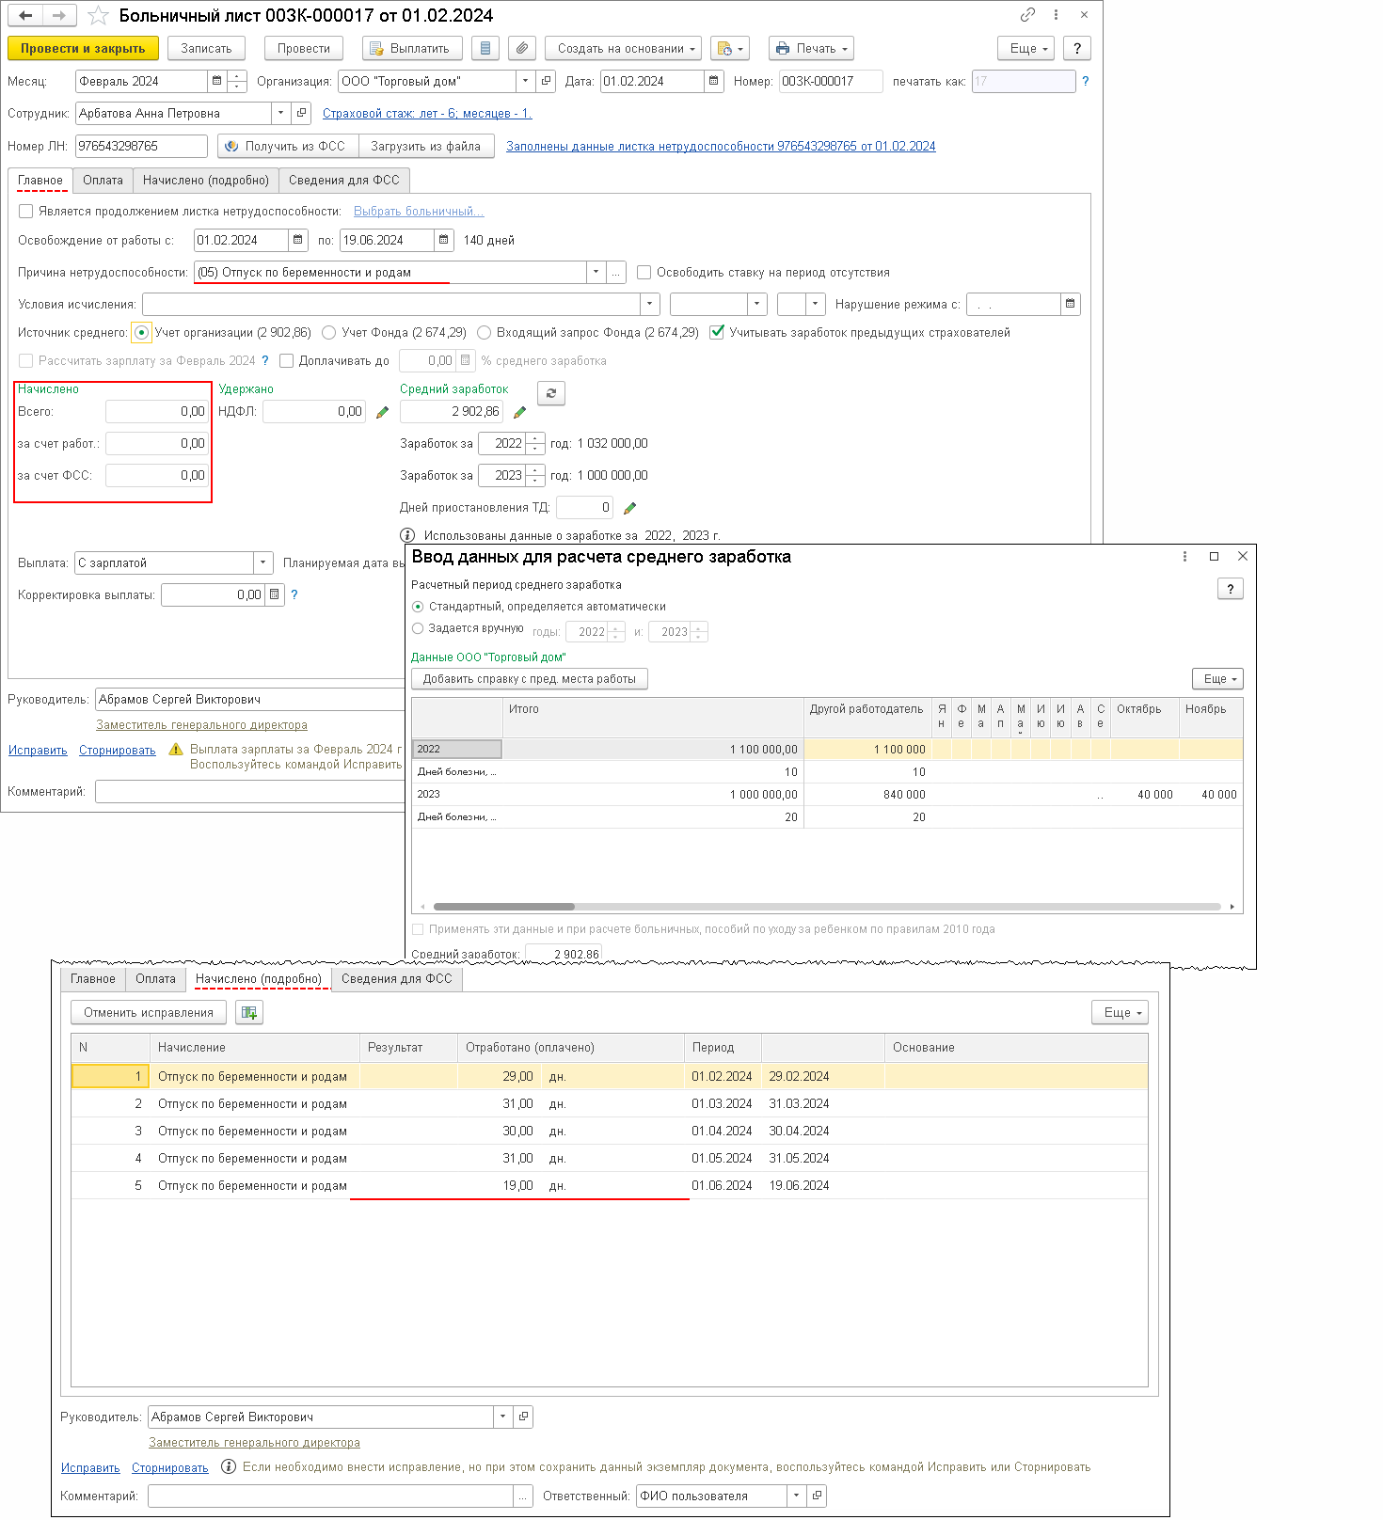Edit НДФЛ amount with the pencil icon
The image size is (1383, 1520).
(x=382, y=412)
